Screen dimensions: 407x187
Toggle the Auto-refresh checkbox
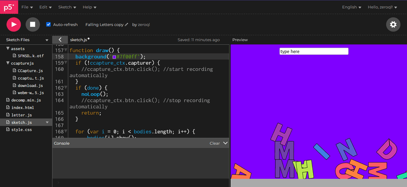point(48,25)
